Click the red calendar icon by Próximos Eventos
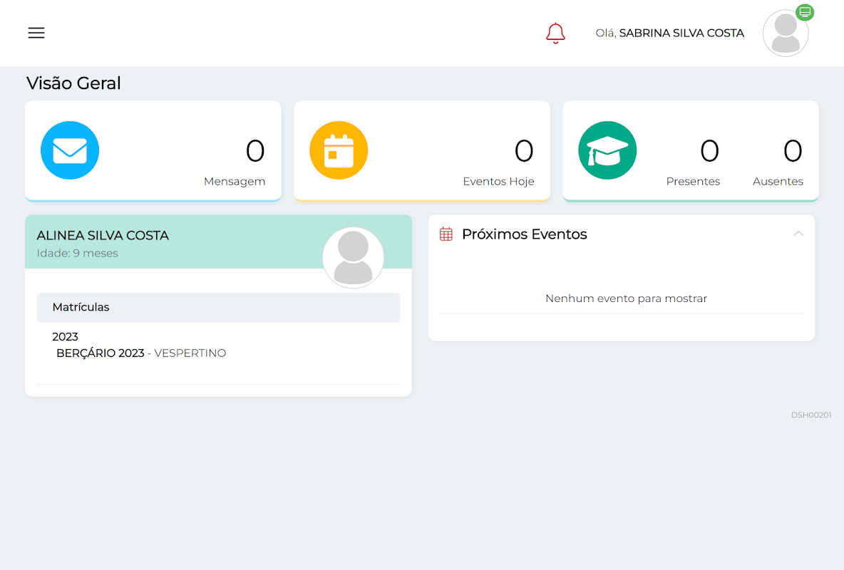The height and width of the screenshot is (570, 844). [x=446, y=234]
